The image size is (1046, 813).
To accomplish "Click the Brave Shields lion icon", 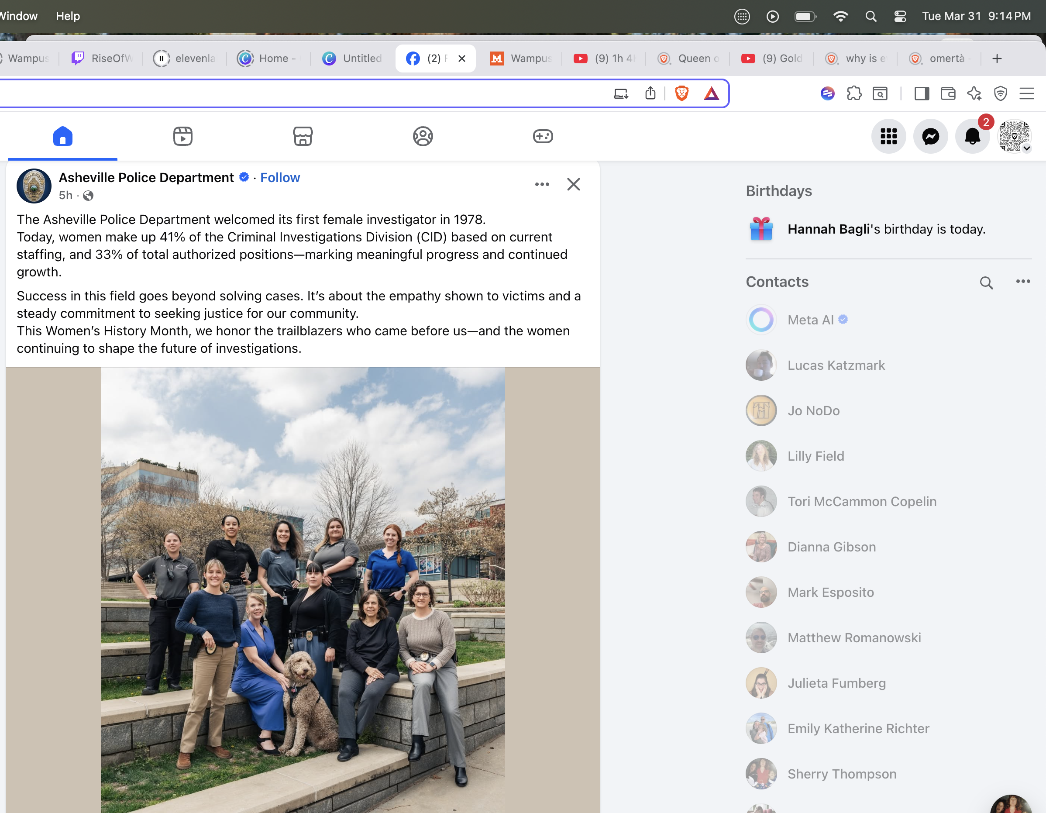I will [681, 93].
